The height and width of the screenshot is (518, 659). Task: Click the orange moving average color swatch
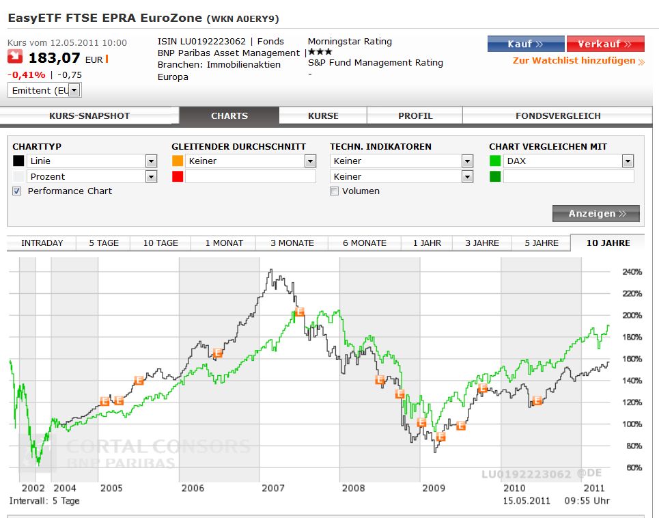[x=178, y=161]
